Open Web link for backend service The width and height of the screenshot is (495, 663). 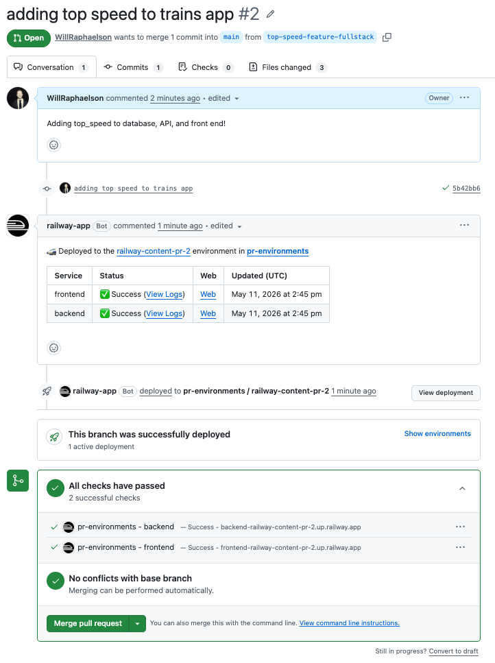[208, 313]
